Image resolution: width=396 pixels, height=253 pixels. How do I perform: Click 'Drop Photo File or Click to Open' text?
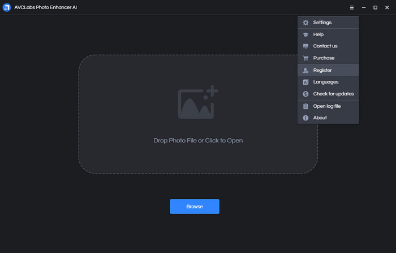pyautogui.click(x=198, y=141)
